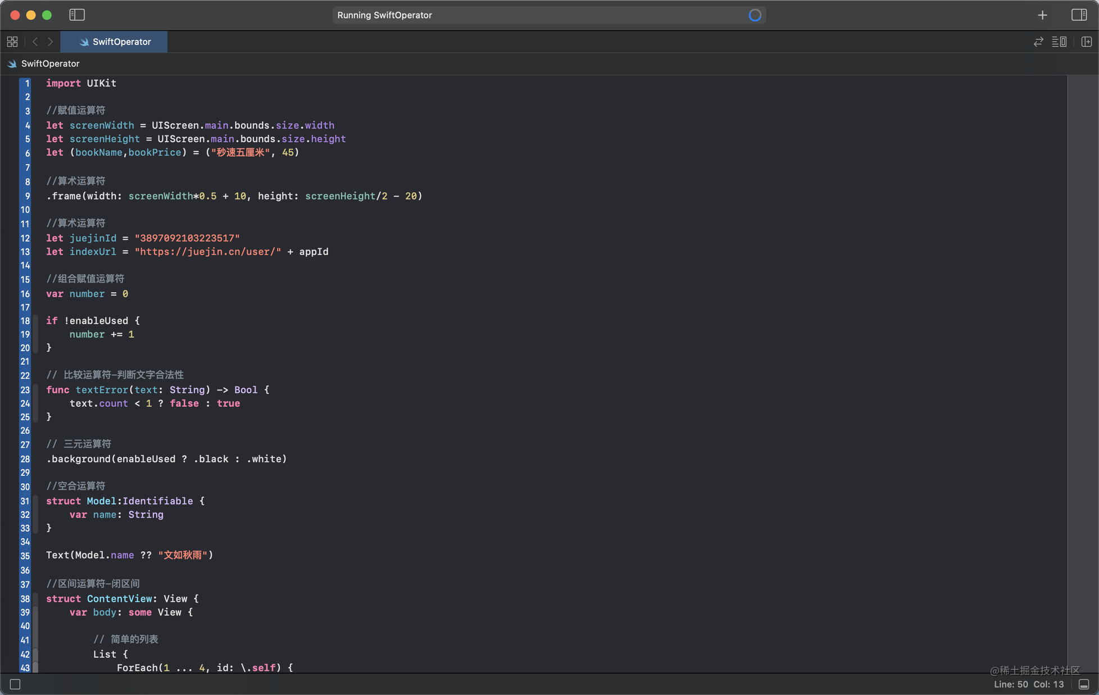Click the minimap scroll area on right

pos(1082,374)
